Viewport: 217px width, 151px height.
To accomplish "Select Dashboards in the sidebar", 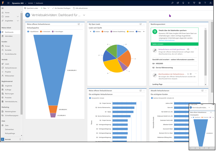I will point(10,32).
